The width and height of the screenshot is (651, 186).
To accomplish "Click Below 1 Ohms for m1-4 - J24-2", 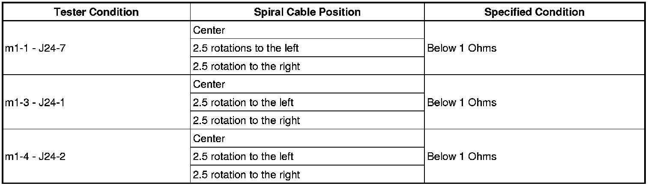I will coord(462,157).
